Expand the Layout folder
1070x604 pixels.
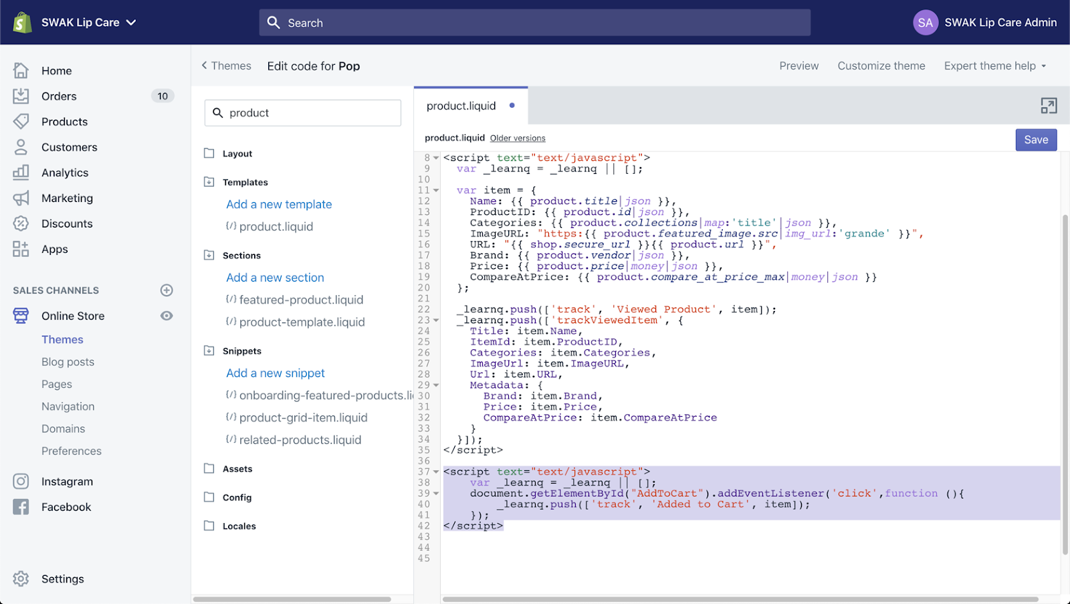209,153
